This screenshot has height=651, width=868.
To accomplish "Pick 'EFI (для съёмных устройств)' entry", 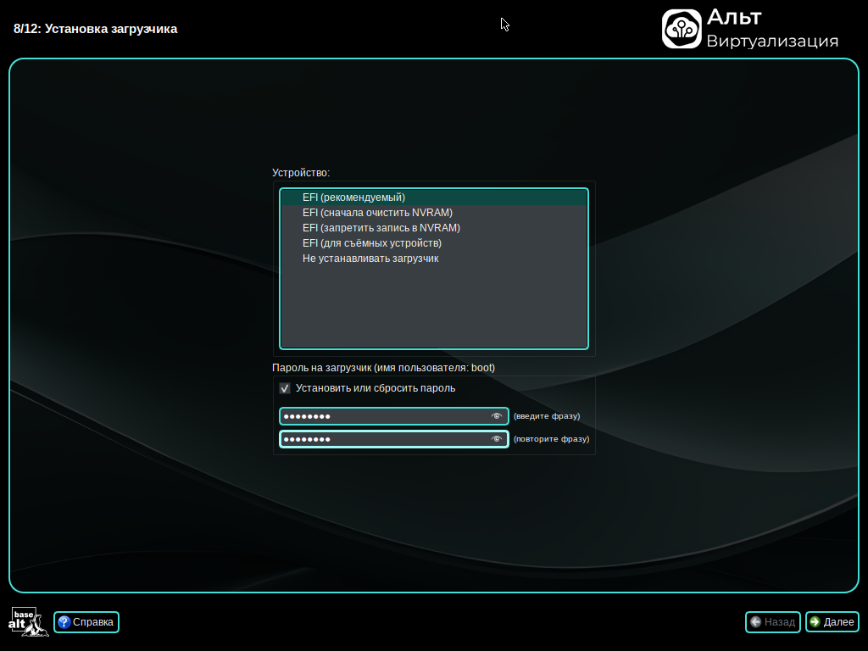I will tap(371, 243).
